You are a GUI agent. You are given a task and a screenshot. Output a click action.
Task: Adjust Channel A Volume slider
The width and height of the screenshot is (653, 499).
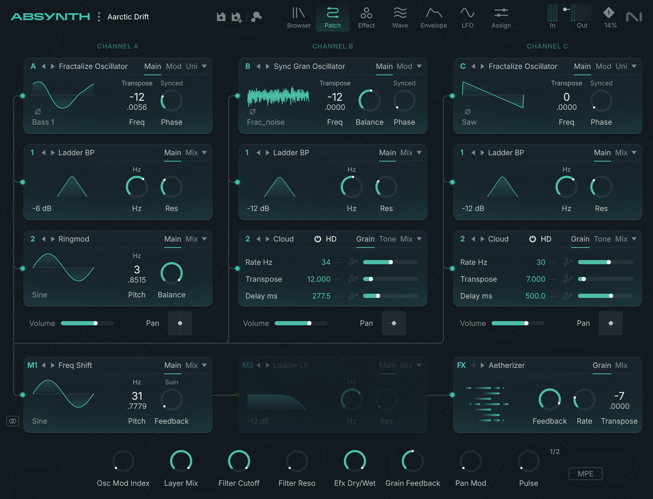pyautogui.click(x=95, y=323)
